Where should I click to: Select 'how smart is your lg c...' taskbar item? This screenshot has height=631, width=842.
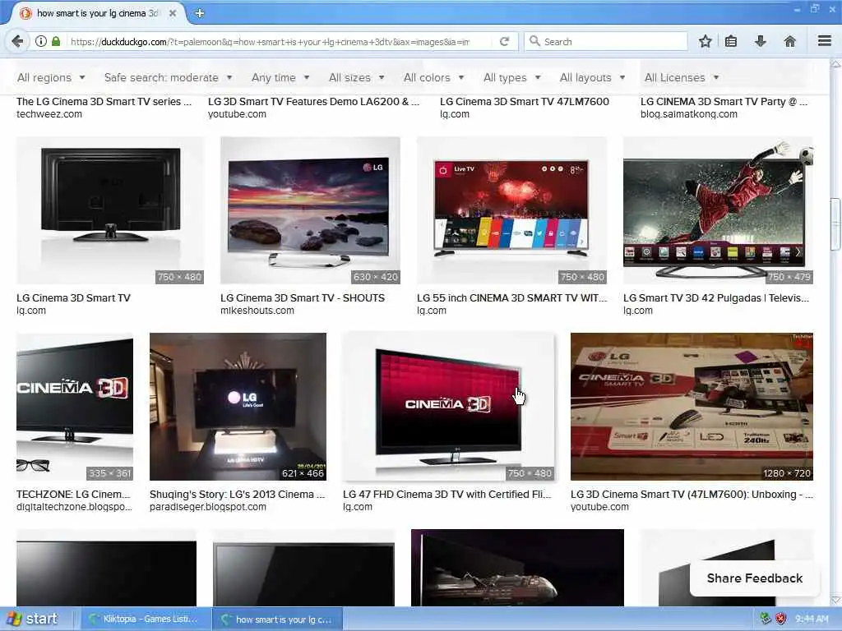pos(277,619)
